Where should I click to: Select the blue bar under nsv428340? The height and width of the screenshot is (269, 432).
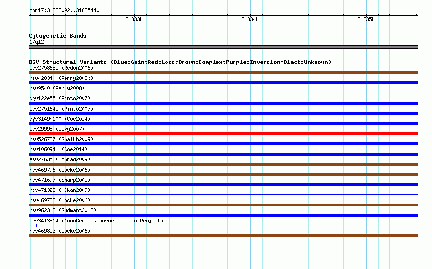[223, 83]
